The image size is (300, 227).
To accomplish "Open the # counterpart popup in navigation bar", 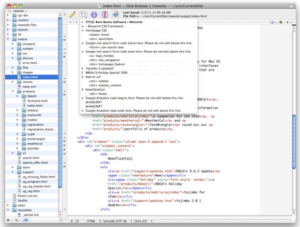I will coord(288,22).
